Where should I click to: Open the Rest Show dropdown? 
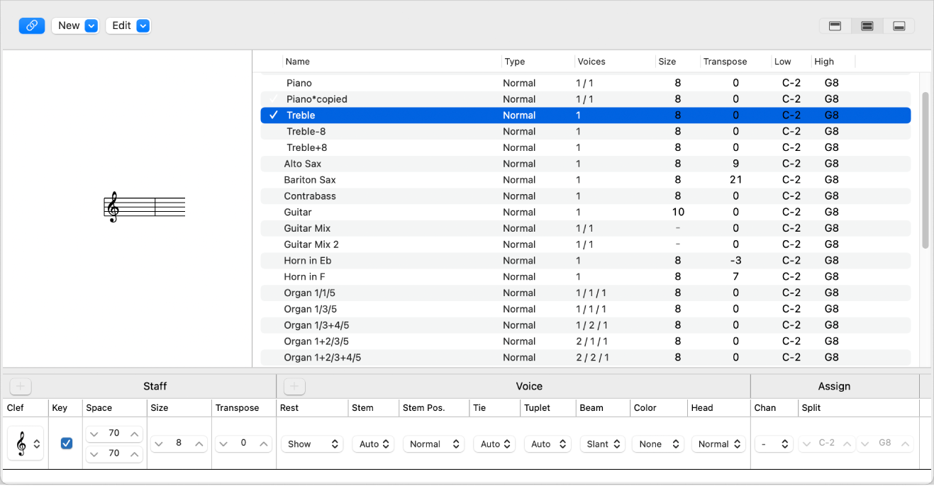312,444
